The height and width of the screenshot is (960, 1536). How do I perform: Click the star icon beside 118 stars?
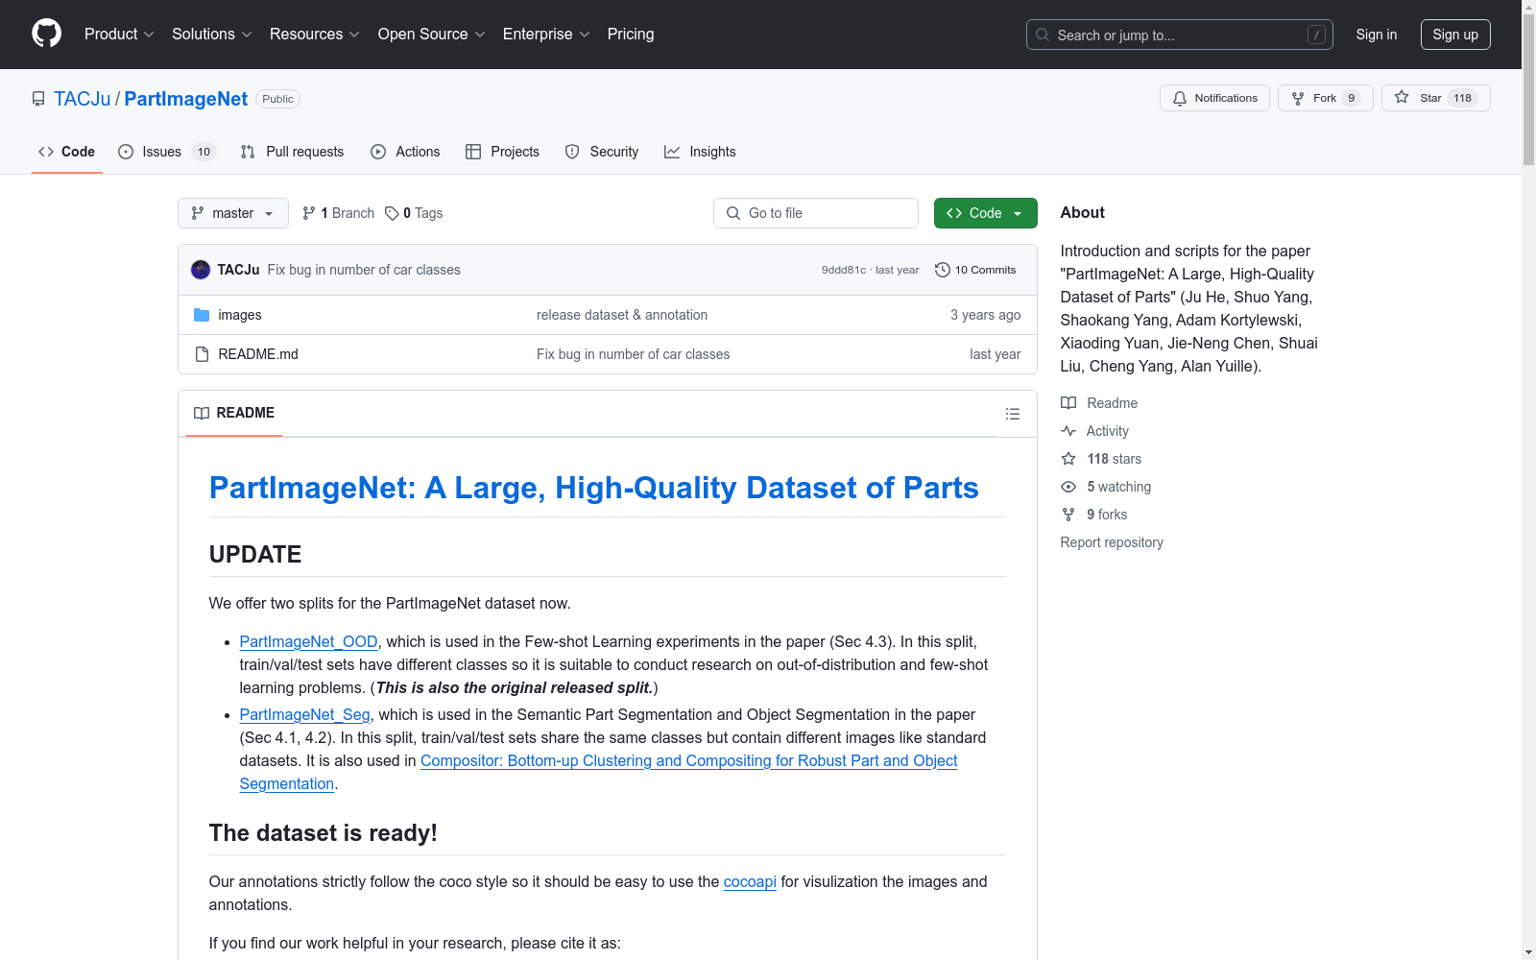pyautogui.click(x=1068, y=459)
